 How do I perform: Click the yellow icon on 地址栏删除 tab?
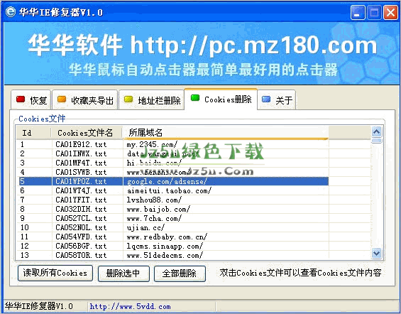click(128, 99)
